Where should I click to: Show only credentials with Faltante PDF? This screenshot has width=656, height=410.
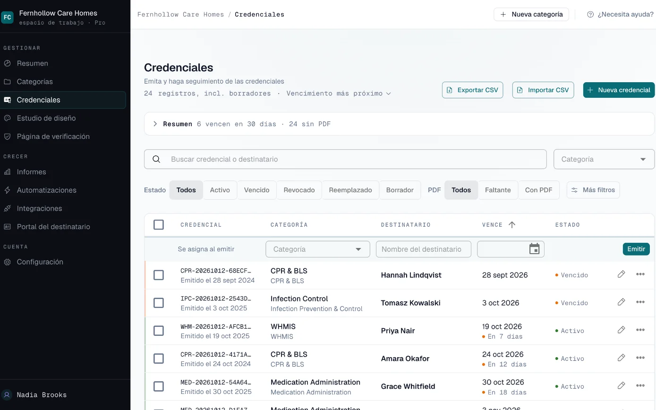(x=498, y=190)
